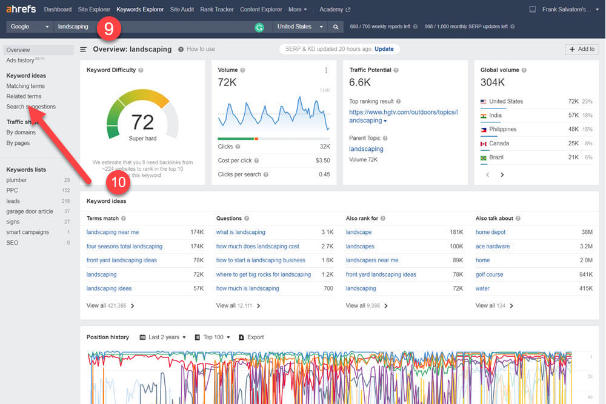This screenshot has width=606, height=404.
Task: Open Ads history in sidebar
Action: (20, 60)
